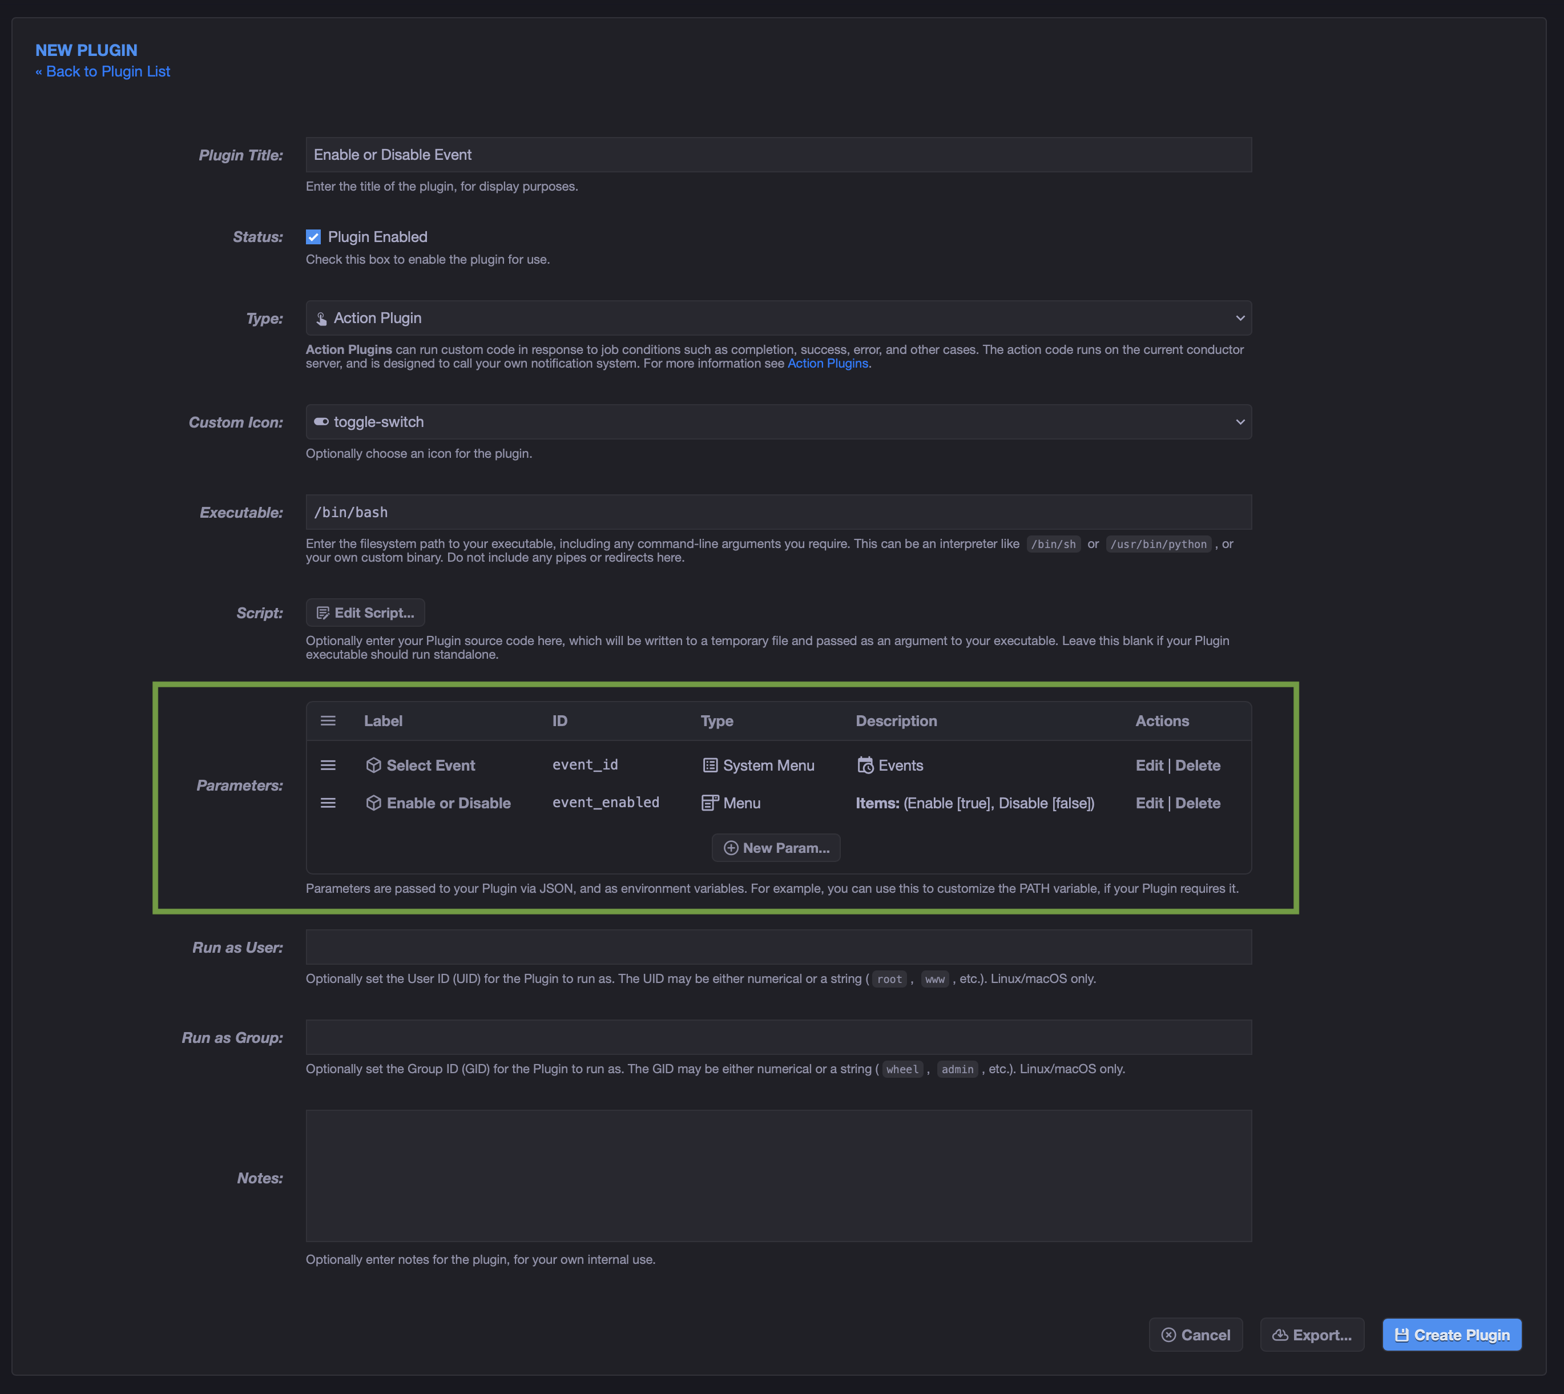Expand the Type selector chevron arrow

coord(1240,319)
